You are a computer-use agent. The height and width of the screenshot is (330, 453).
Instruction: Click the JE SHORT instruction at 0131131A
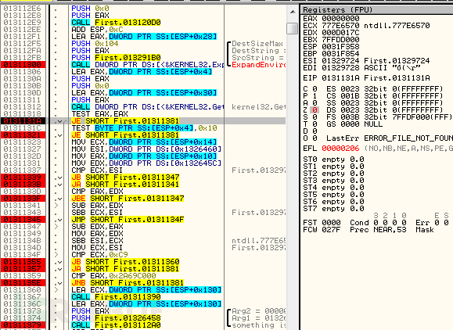click(x=125, y=121)
